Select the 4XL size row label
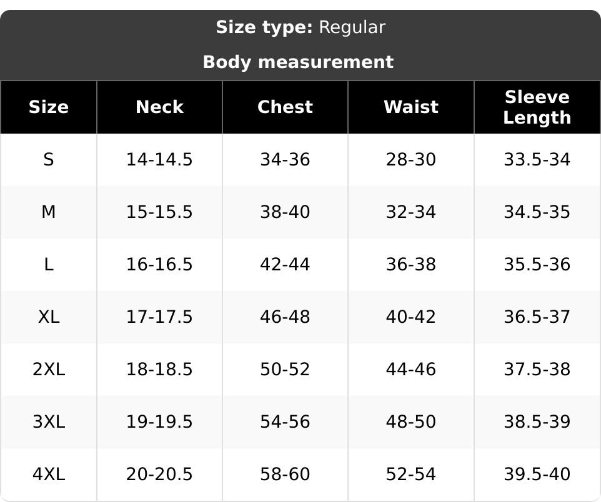 [x=49, y=475]
